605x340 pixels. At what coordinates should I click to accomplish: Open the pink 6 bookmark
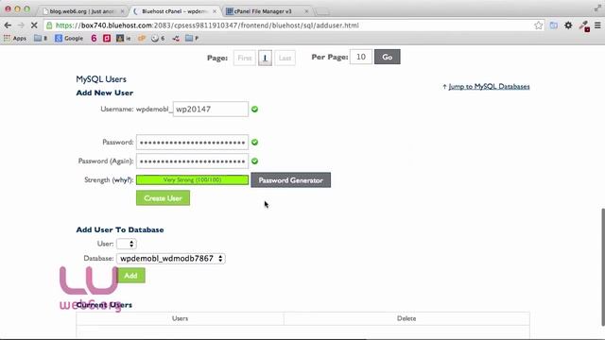point(94,38)
